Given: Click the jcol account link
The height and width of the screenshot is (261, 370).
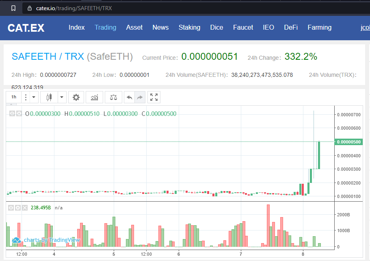Looking at the screenshot, I should tap(365, 27).
